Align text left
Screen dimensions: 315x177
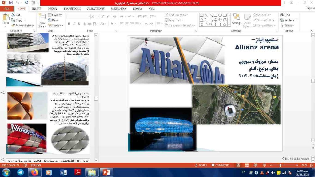[122, 24]
